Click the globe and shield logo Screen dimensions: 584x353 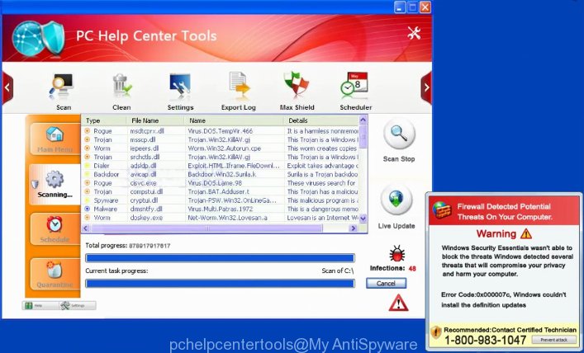click(x=39, y=38)
